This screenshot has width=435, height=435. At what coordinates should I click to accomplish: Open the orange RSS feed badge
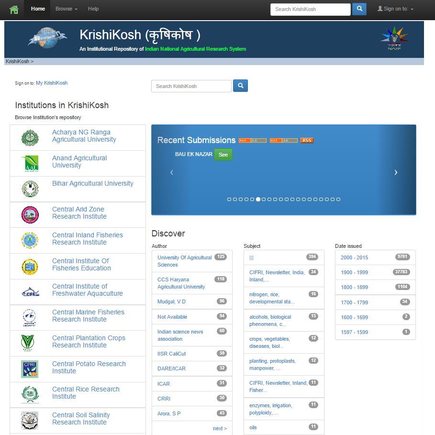pos(307,140)
